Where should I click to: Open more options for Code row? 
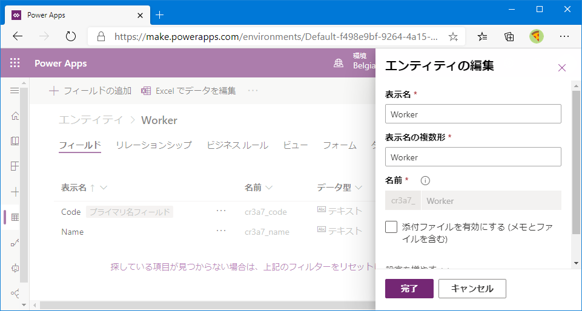tap(221, 211)
